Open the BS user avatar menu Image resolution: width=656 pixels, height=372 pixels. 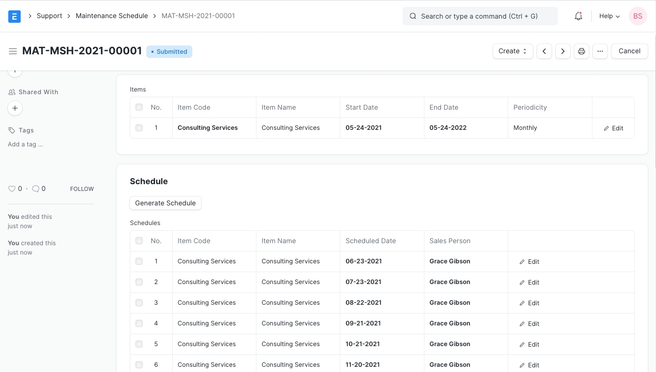pyautogui.click(x=637, y=16)
